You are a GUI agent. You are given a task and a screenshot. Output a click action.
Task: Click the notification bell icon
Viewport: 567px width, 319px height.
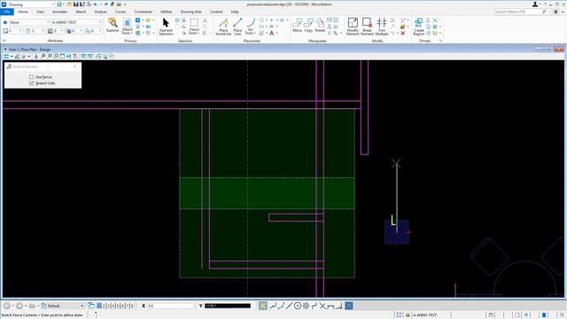[x=555, y=12]
